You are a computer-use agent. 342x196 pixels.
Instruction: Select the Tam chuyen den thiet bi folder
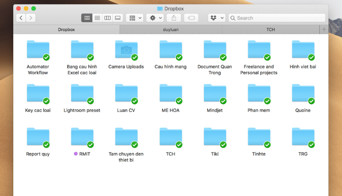pyautogui.click(x=126, y=137)
